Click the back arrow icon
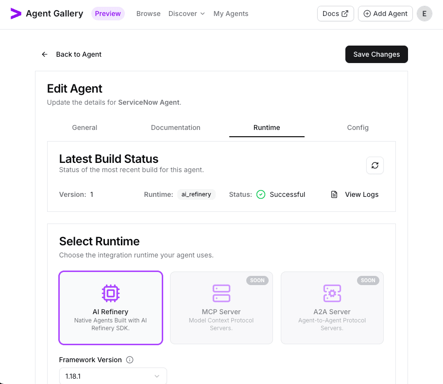443x384 pixels. pyautogui.click(x=45, y=54)
